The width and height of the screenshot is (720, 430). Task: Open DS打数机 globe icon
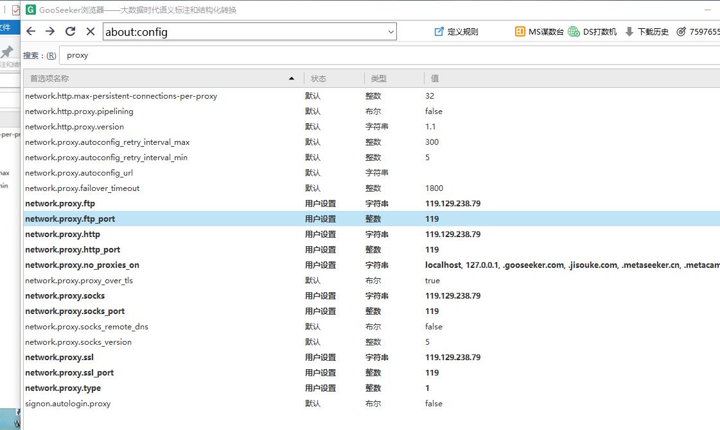(574, 31)
